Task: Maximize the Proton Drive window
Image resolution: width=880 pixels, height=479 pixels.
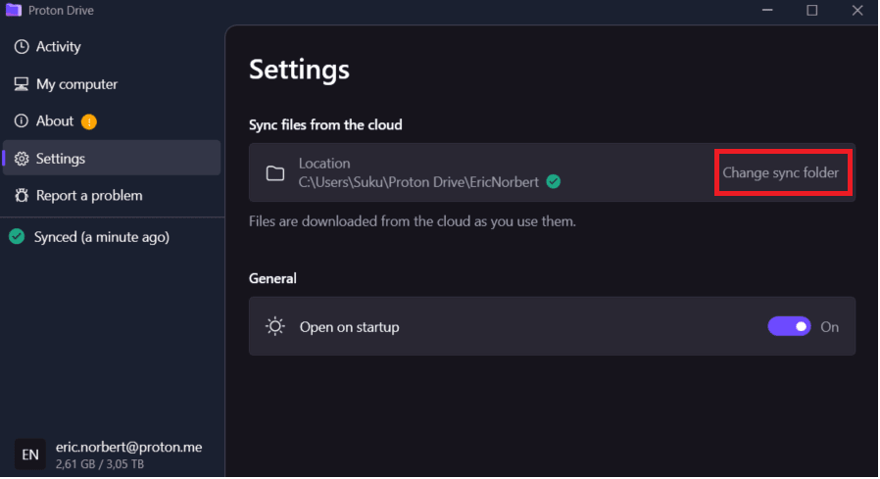Action: click(x=812, y=10)
